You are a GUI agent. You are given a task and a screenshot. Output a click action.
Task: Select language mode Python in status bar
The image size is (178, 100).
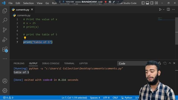click(x=128, y=97)
